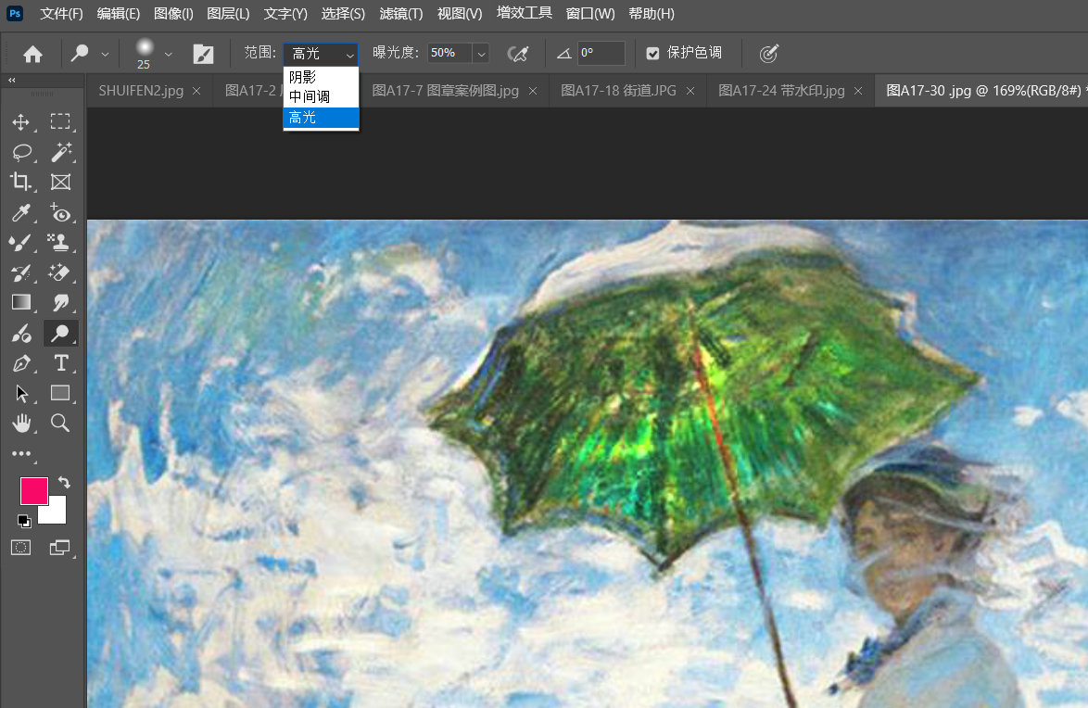Click the white background color swatch
The image size is (1088, 708).
click(57, 513)
